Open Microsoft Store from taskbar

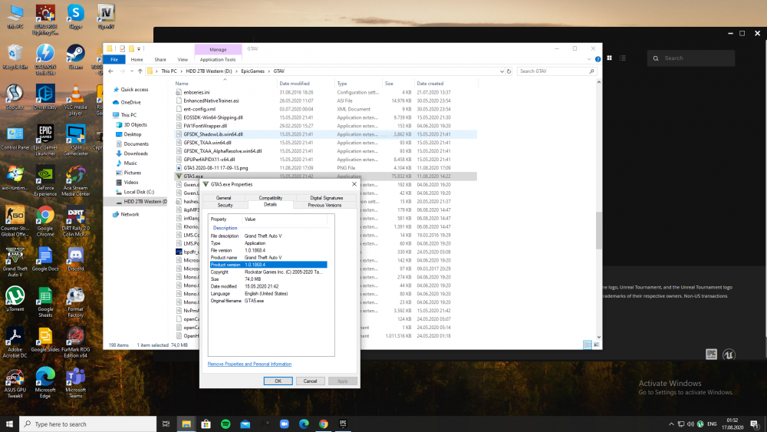click(206, 424)
